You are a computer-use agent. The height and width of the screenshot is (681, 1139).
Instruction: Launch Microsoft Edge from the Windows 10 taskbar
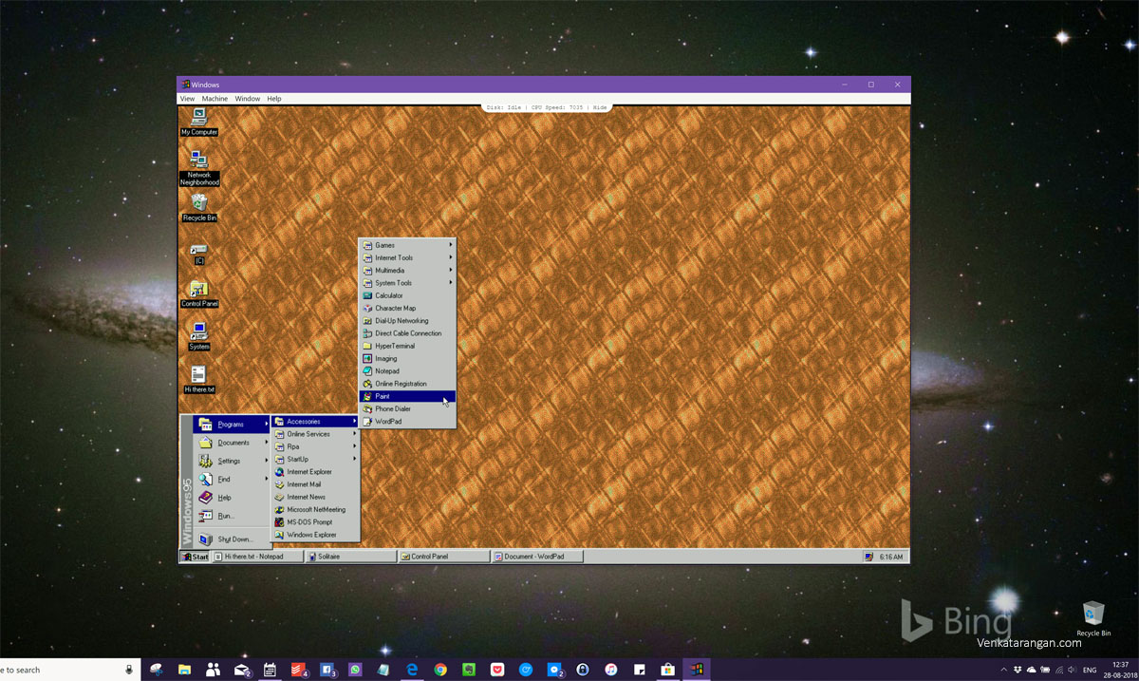[x=411, y=670]
